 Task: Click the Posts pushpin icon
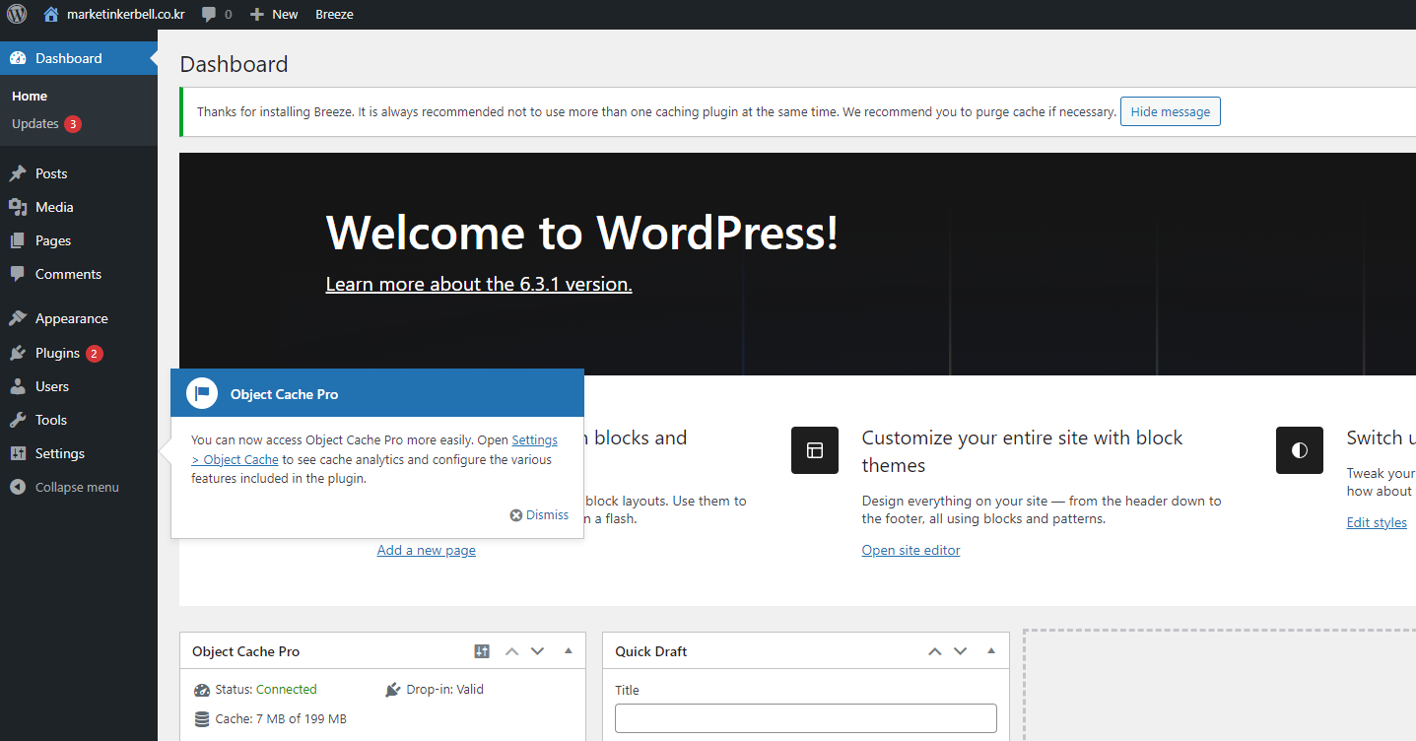18,173
